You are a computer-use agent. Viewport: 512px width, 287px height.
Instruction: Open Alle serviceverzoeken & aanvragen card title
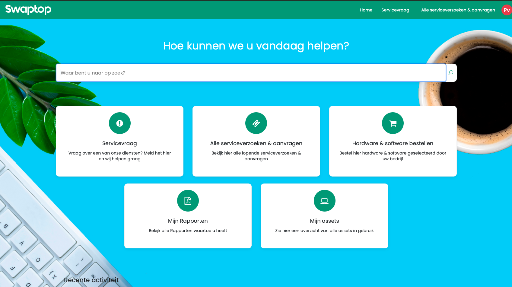pyautogui.click(x=256, y=143)
